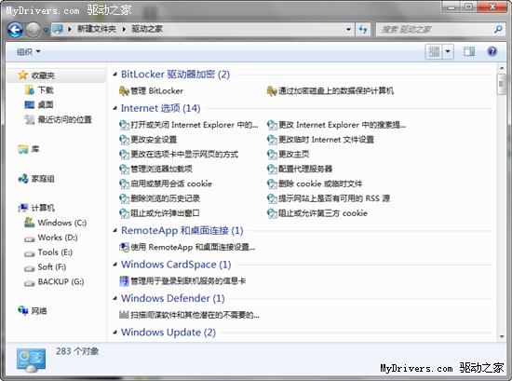512x381 pixels.
Task: Click the scroll down arrow of file list
Action: pyautogui.click(x=501, y=336)
